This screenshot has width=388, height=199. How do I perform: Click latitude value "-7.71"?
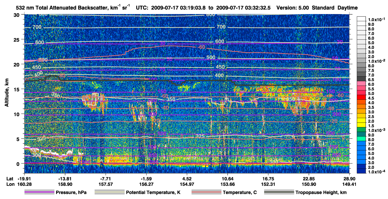[x=105, y=178]
